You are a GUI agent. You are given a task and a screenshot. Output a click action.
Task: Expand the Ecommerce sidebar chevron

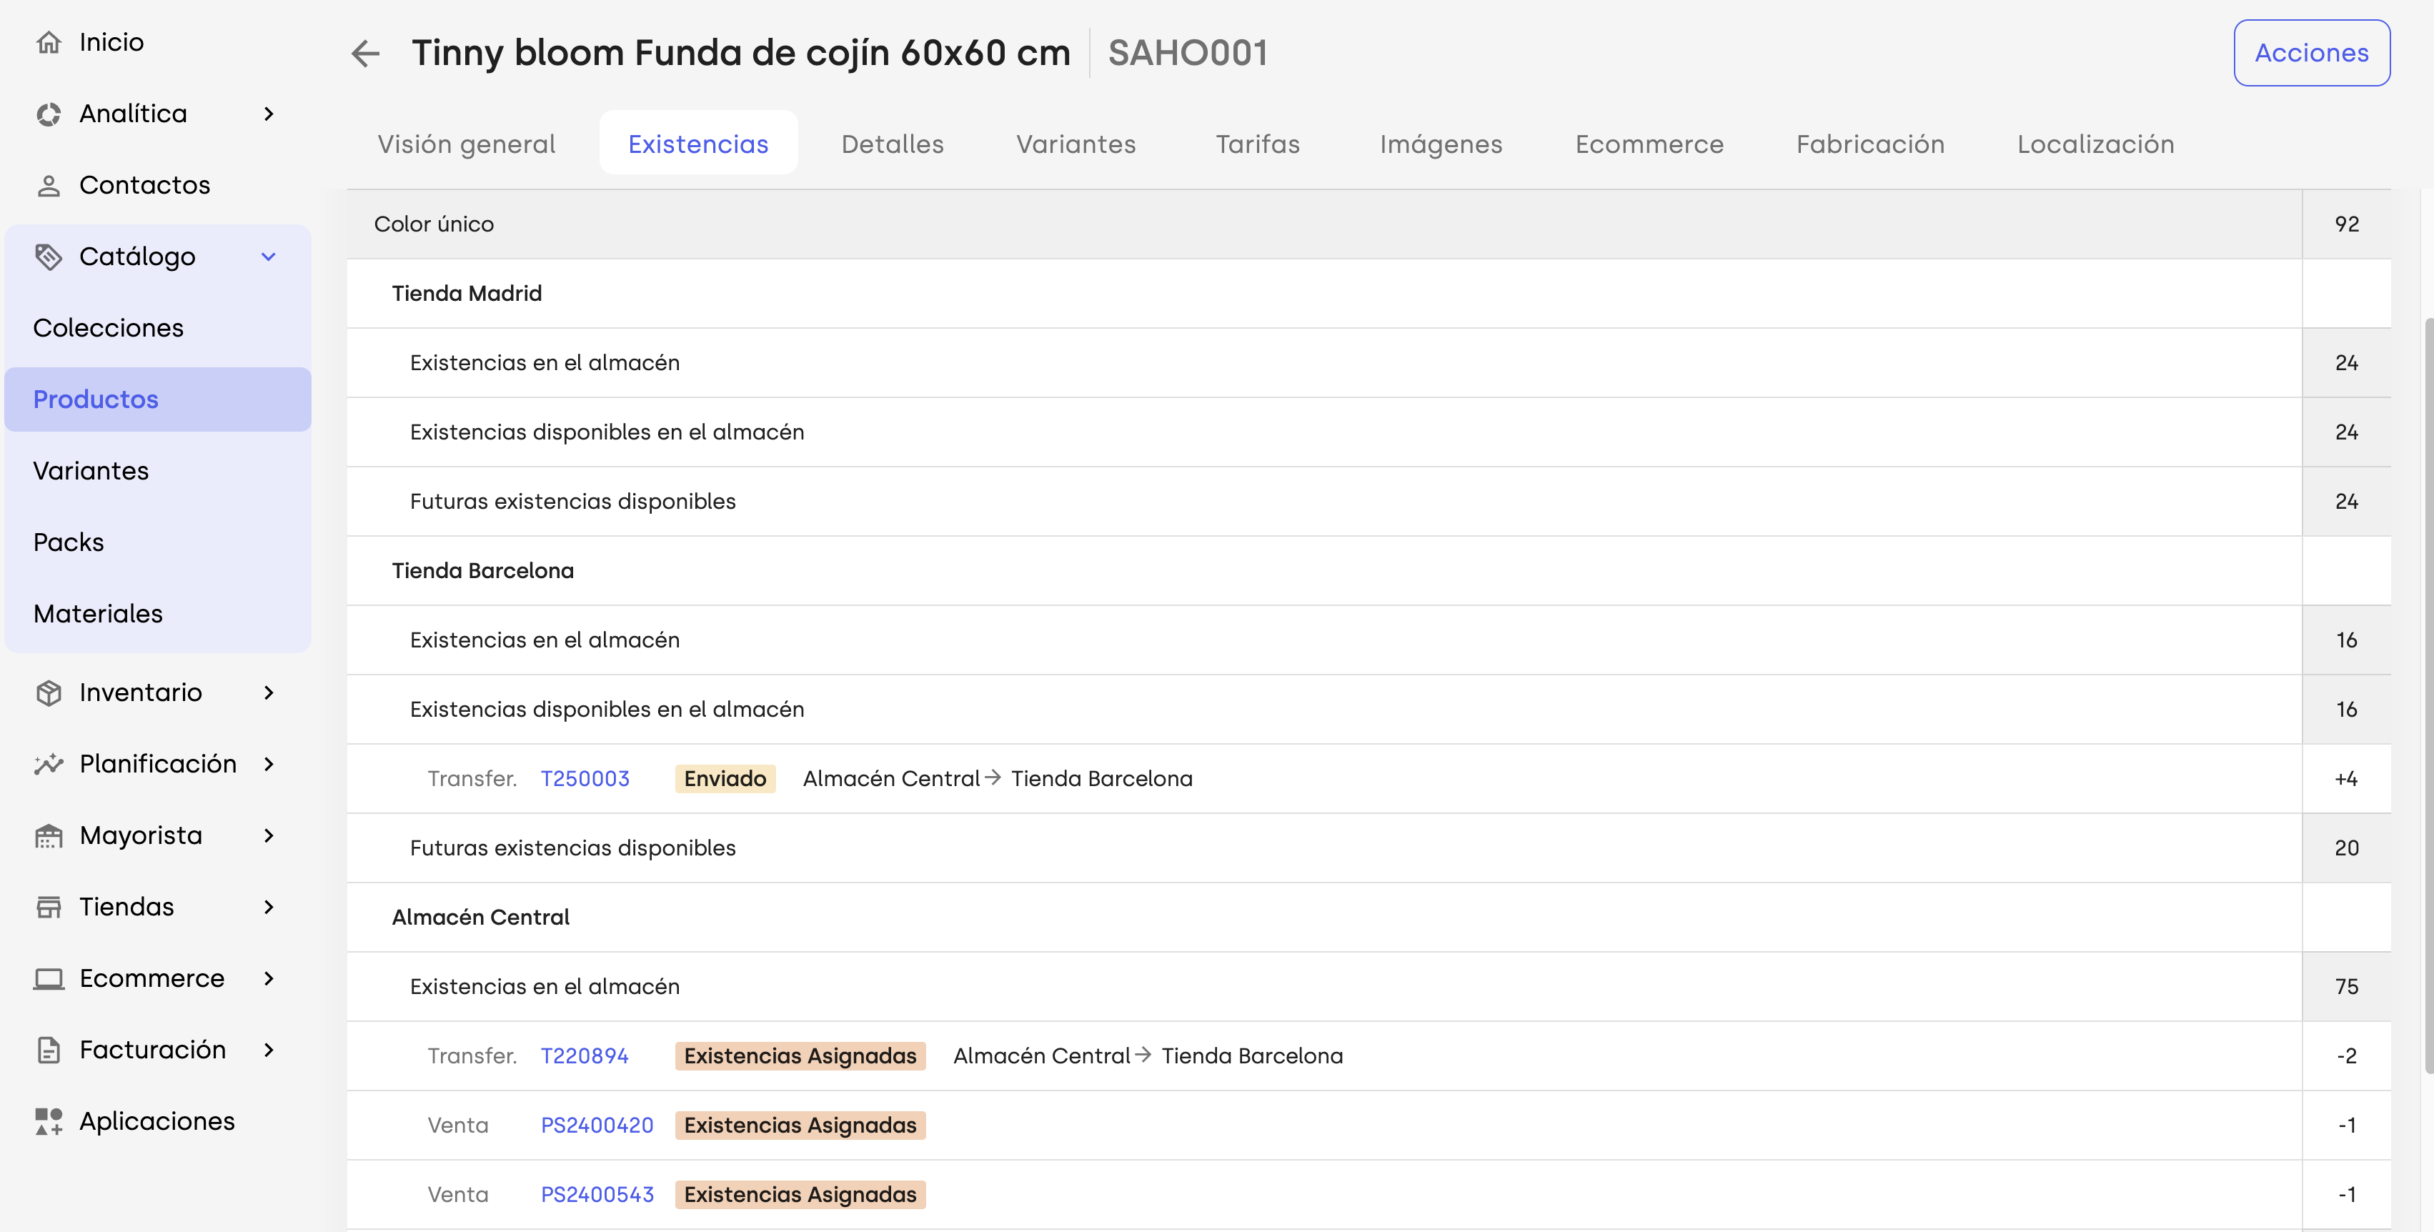coord(269,979)
